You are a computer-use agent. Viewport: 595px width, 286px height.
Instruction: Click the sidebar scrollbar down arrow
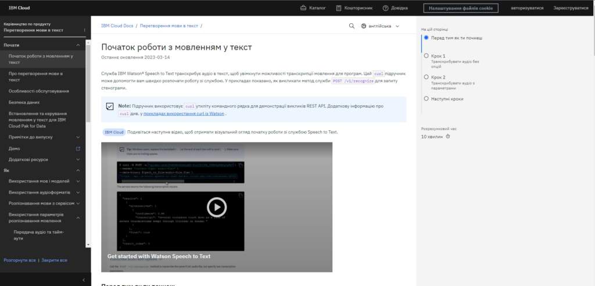coord(88,245)
